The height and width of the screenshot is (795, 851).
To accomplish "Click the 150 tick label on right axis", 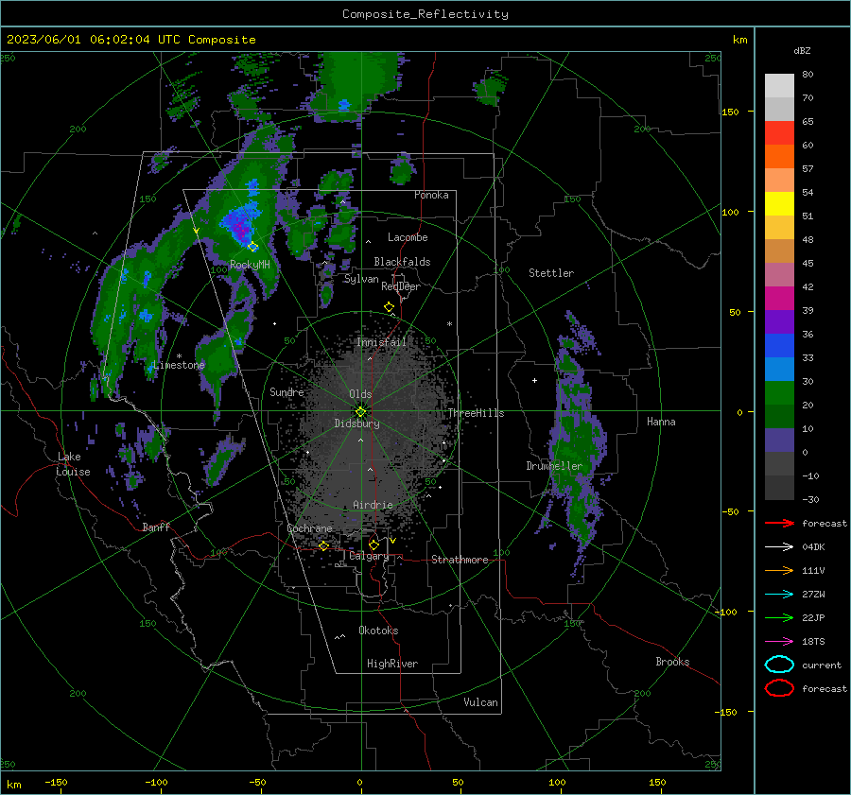I will point(730,112).
